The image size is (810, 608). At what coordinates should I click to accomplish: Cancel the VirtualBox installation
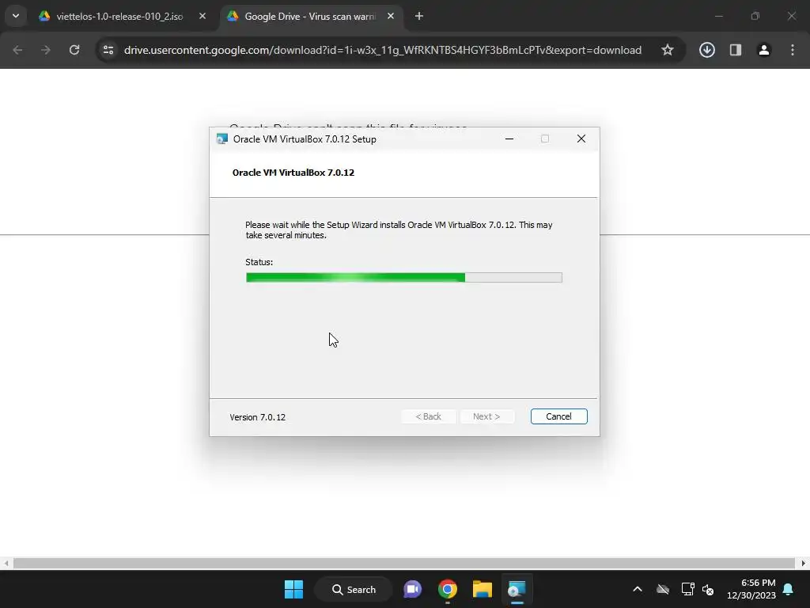(558, 416)
